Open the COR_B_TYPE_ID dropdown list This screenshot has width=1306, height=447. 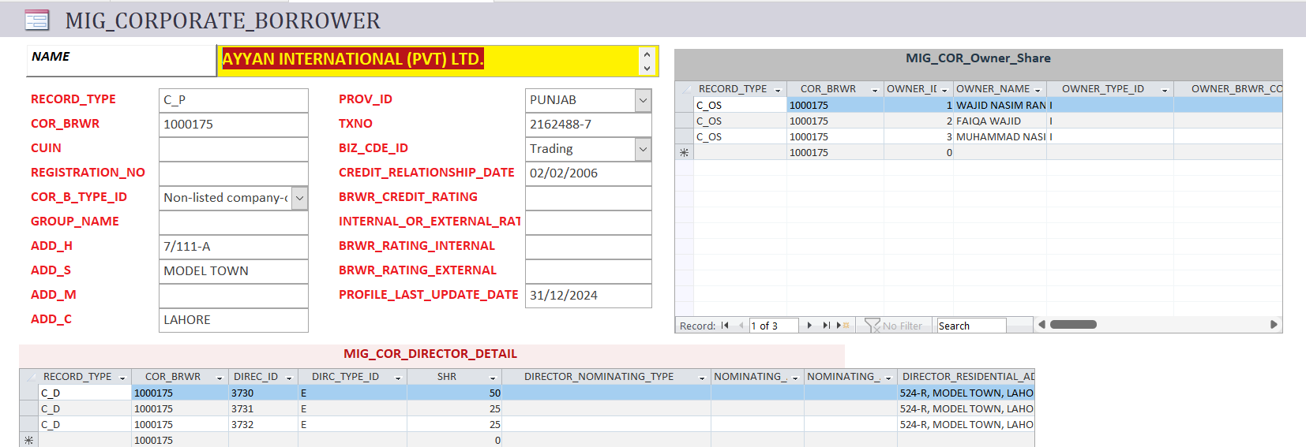[299, 198]
